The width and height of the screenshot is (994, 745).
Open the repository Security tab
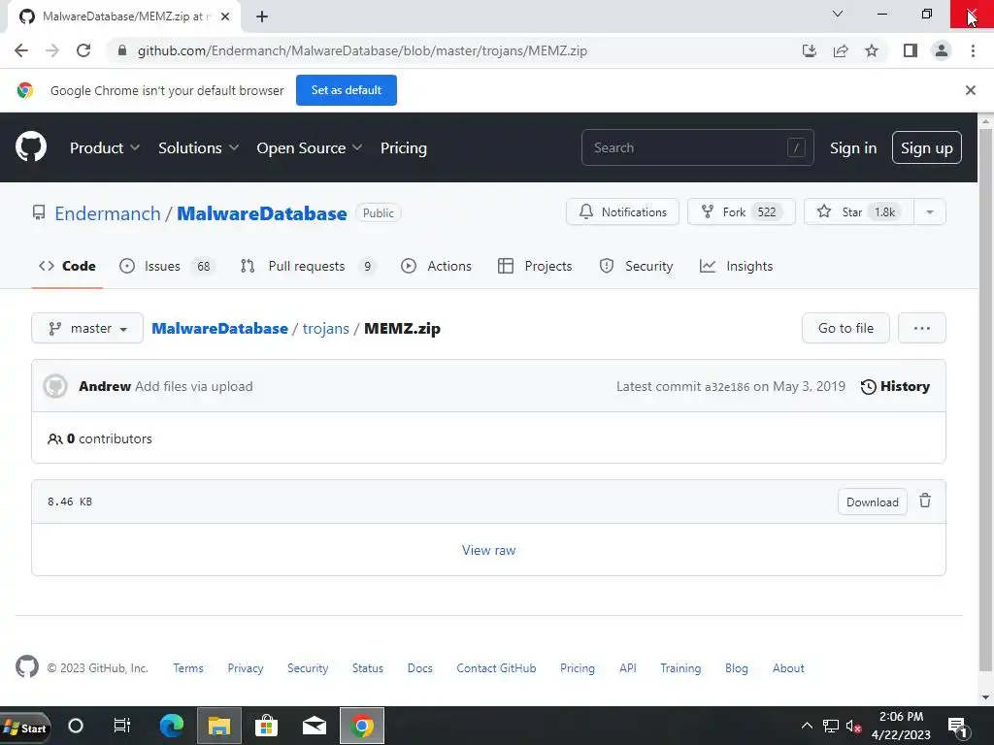636,266
